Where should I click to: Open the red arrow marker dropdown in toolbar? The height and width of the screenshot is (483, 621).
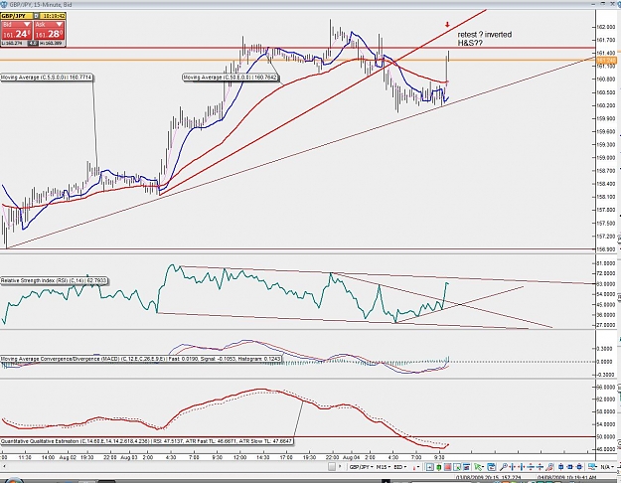click(416, 467)
